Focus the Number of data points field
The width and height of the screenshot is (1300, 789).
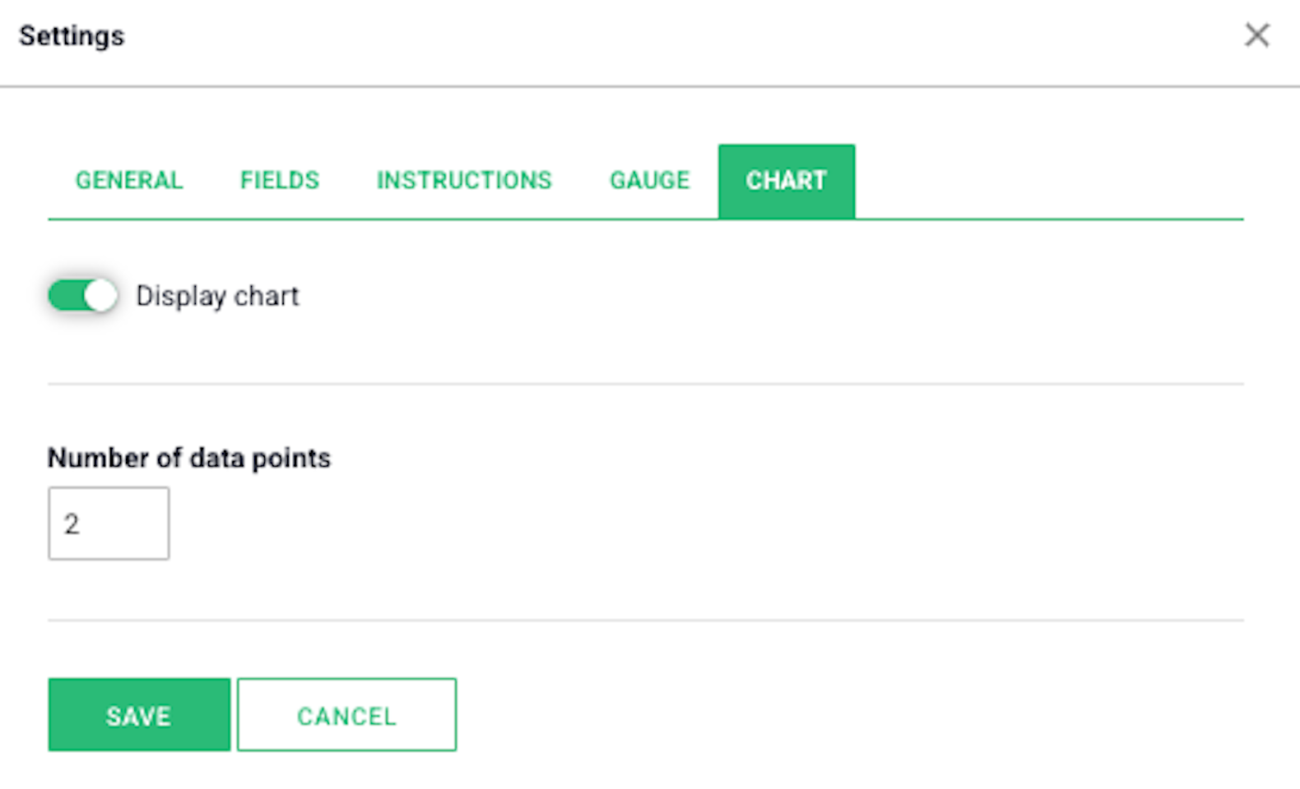pos(109,524)
